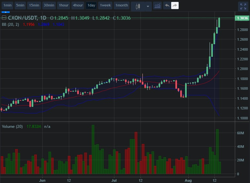Click the 1.1000 price axis label
Viewport: 250px width, 183px height.
pos(242,118)
